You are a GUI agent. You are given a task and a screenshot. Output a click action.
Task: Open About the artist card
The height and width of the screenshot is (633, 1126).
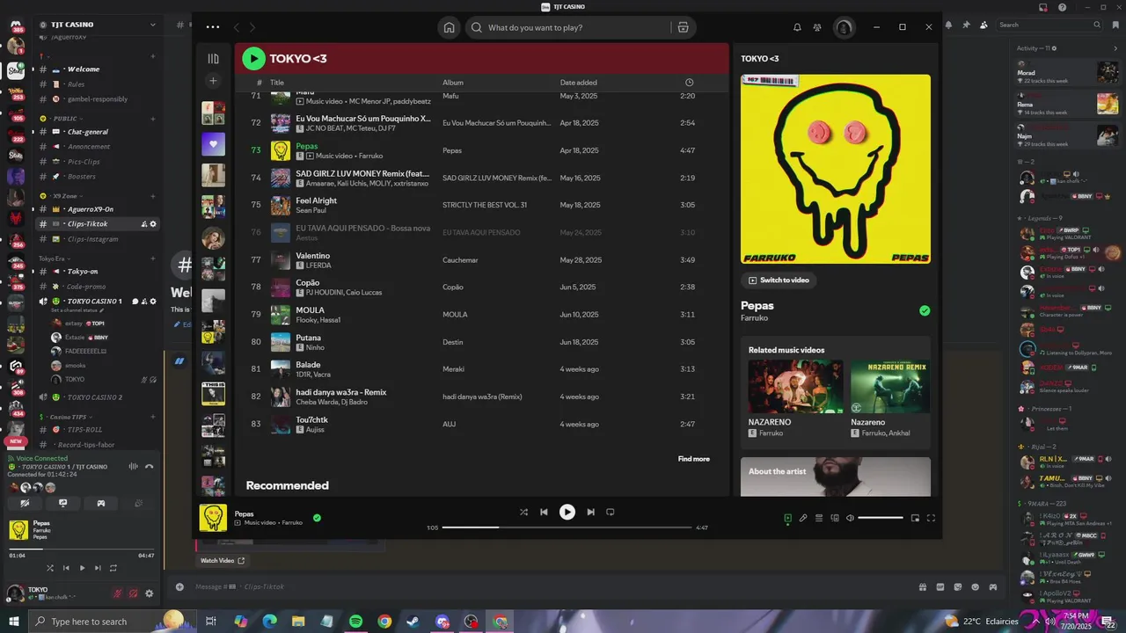(x=835, y=477)
